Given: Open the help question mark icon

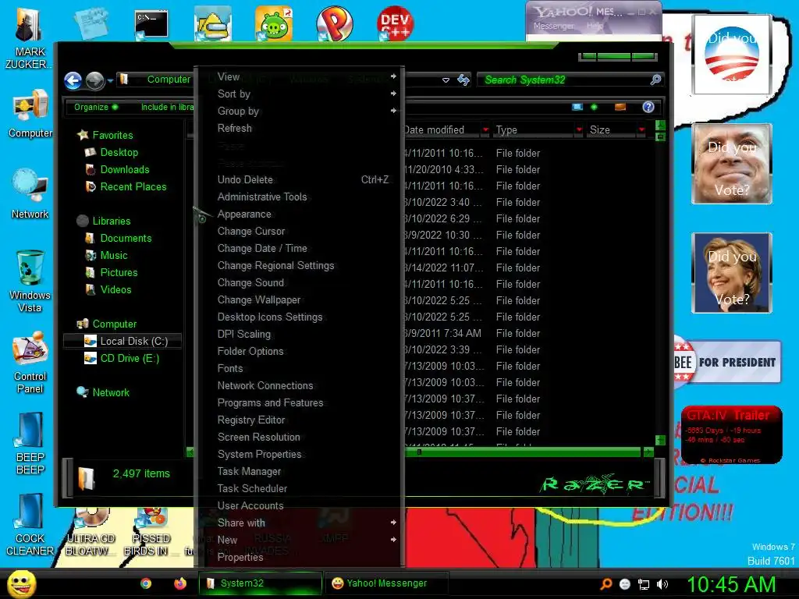Looking at the screenshot, I should point(648,106).
